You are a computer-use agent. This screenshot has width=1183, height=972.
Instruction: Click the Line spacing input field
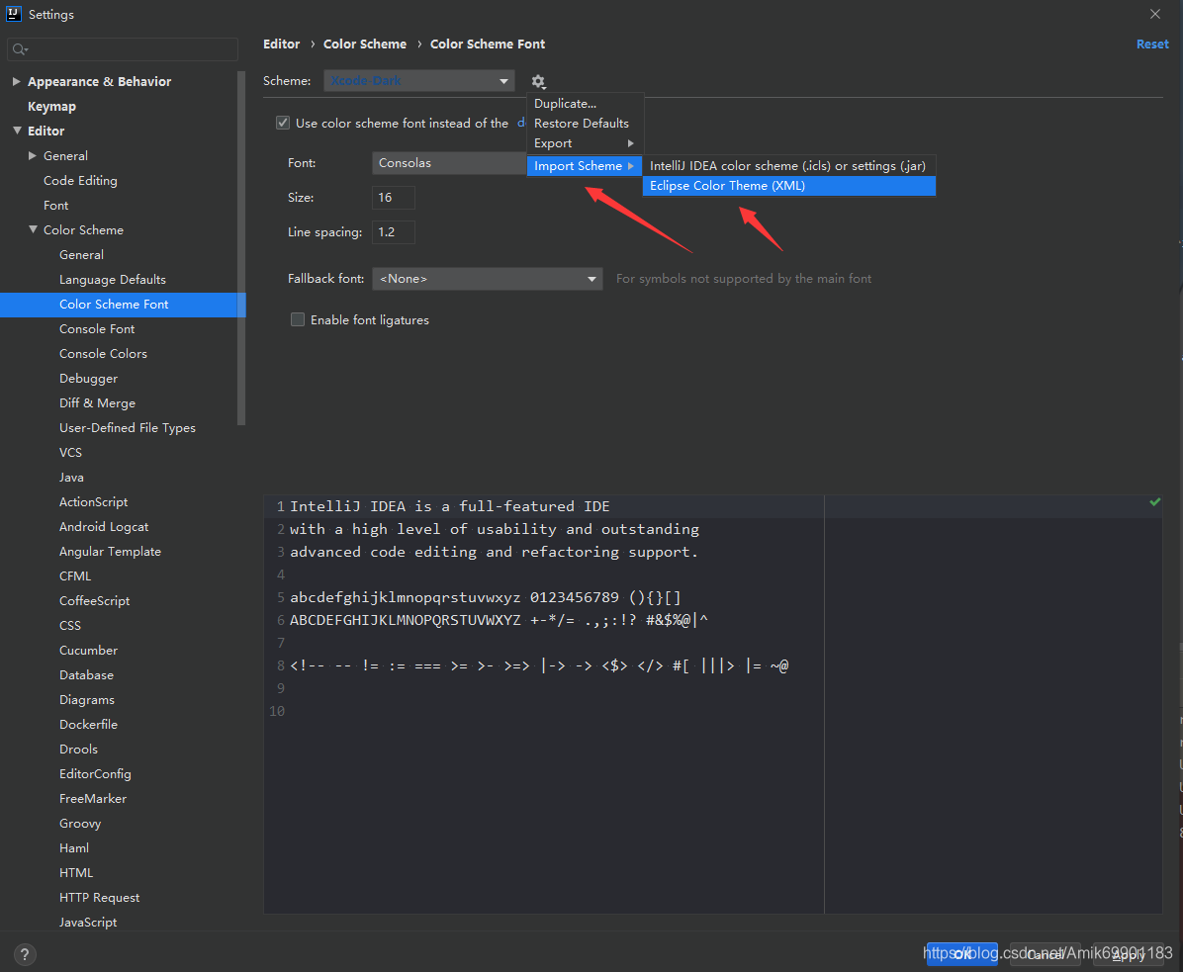pyautogui.click(x=393, y=232)
